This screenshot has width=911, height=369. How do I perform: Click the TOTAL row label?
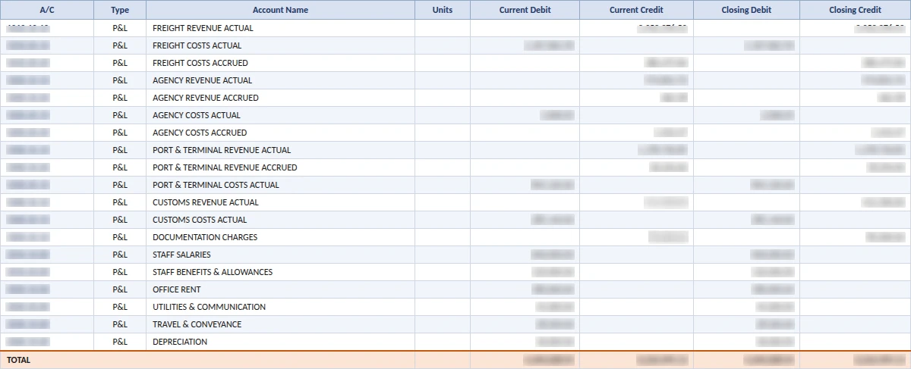[19, 360]
